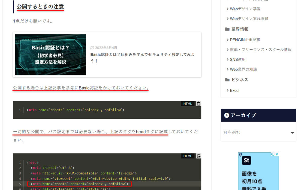Copy the robots meta tag code snippet
This screenshot has height=190, width=307.
click(198, 104)
